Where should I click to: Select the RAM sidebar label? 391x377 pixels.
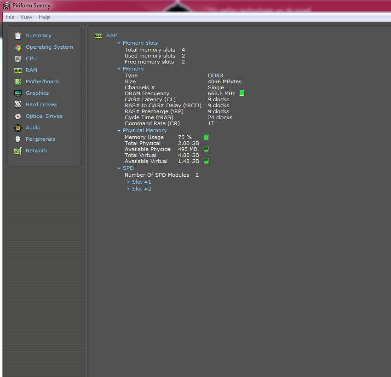[31, 70]
